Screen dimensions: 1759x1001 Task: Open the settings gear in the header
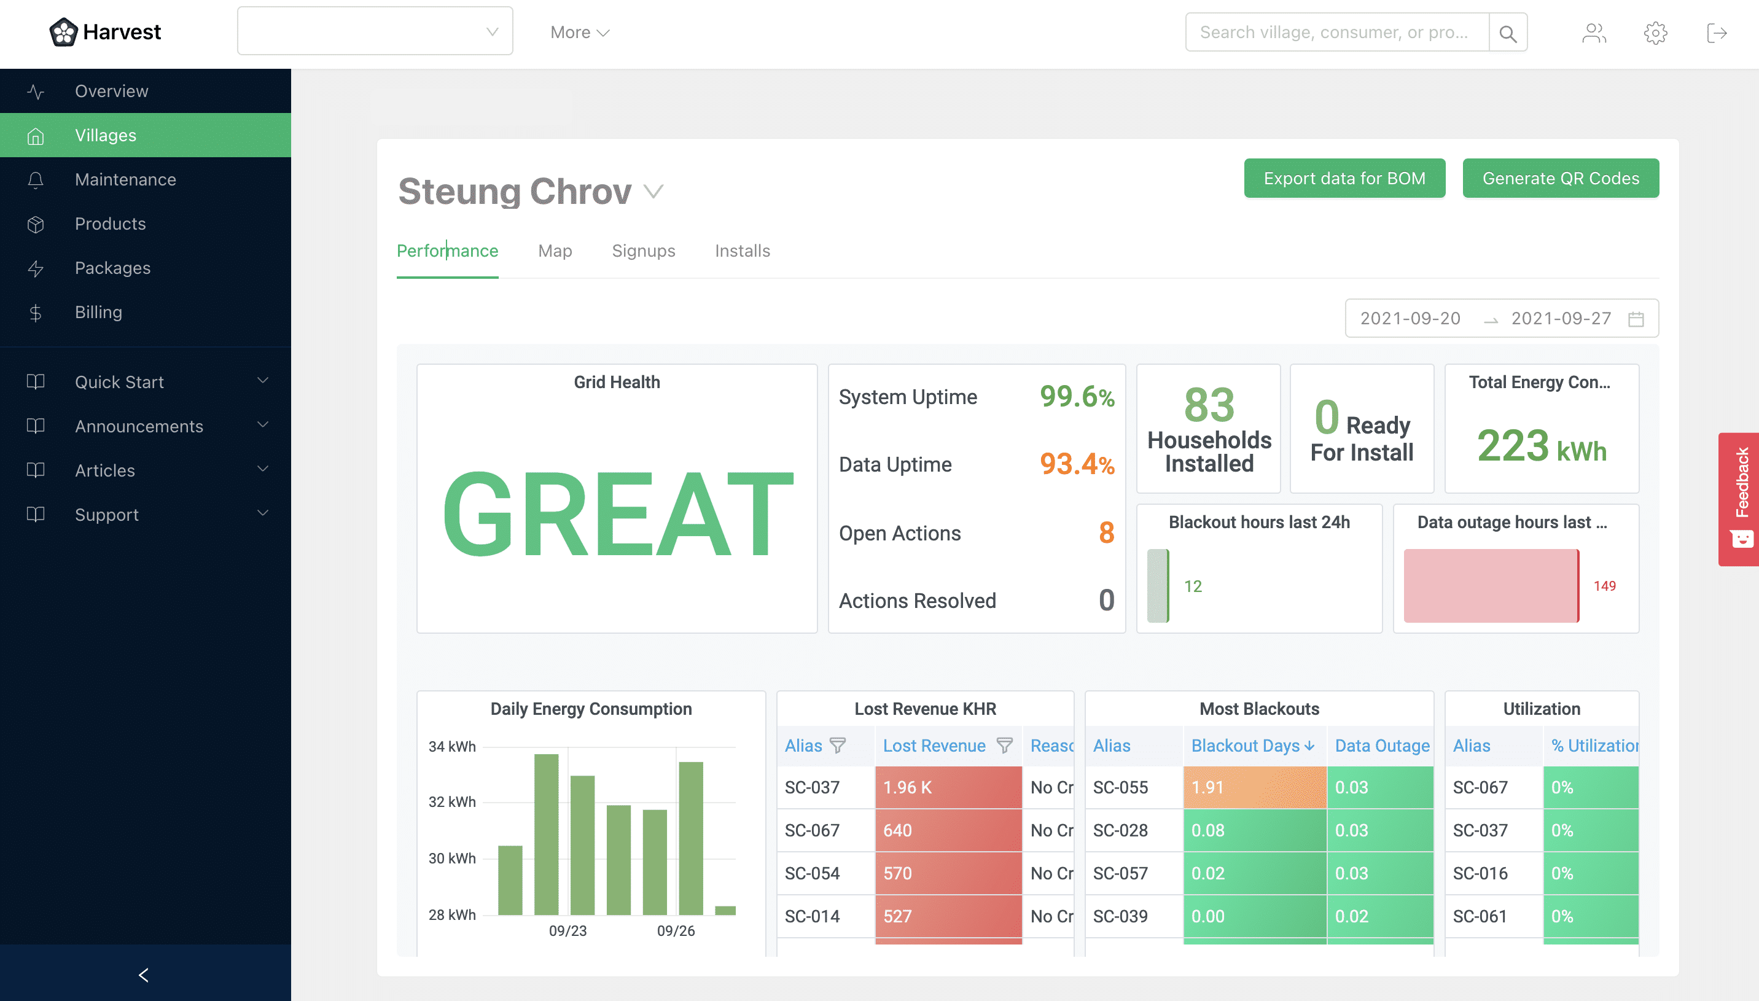(x=1656, y=33)
